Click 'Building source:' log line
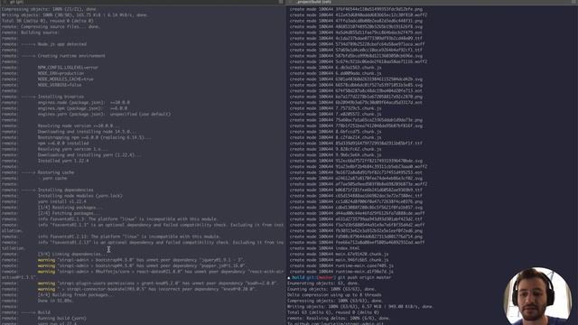This screenshot has width=578, height=325. pyautogui.click(x=40, y=32)
